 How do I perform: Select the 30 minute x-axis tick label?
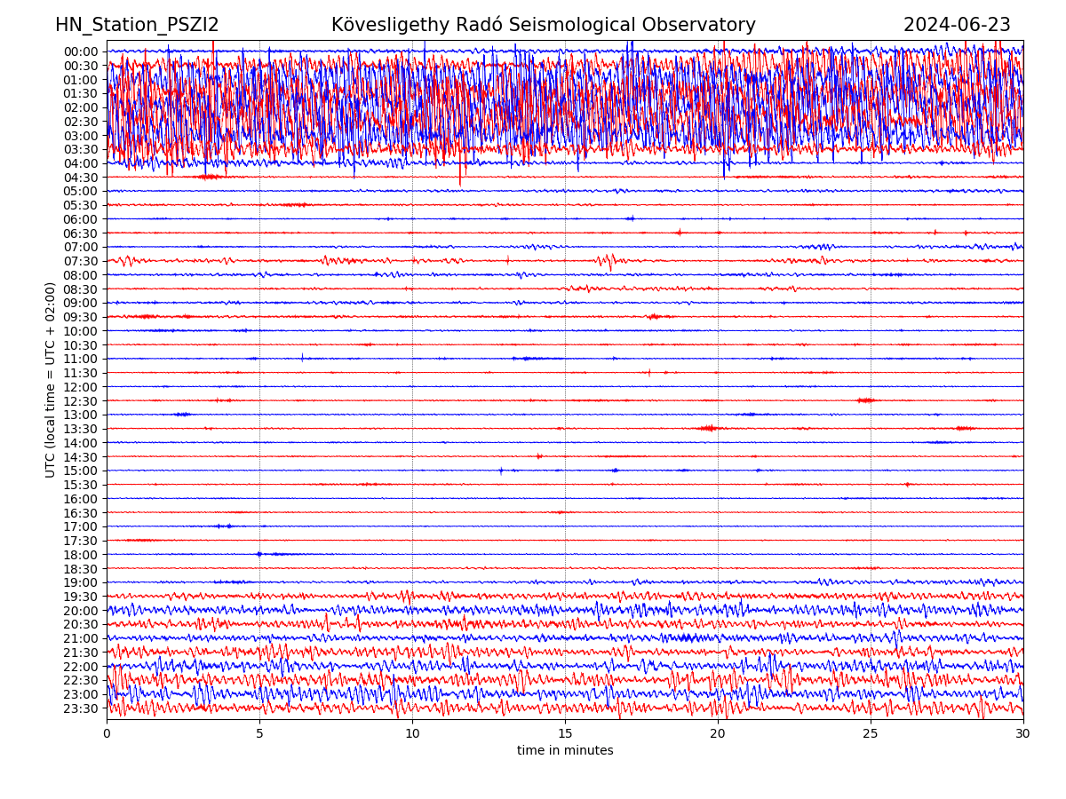(x=1023, y=733)
